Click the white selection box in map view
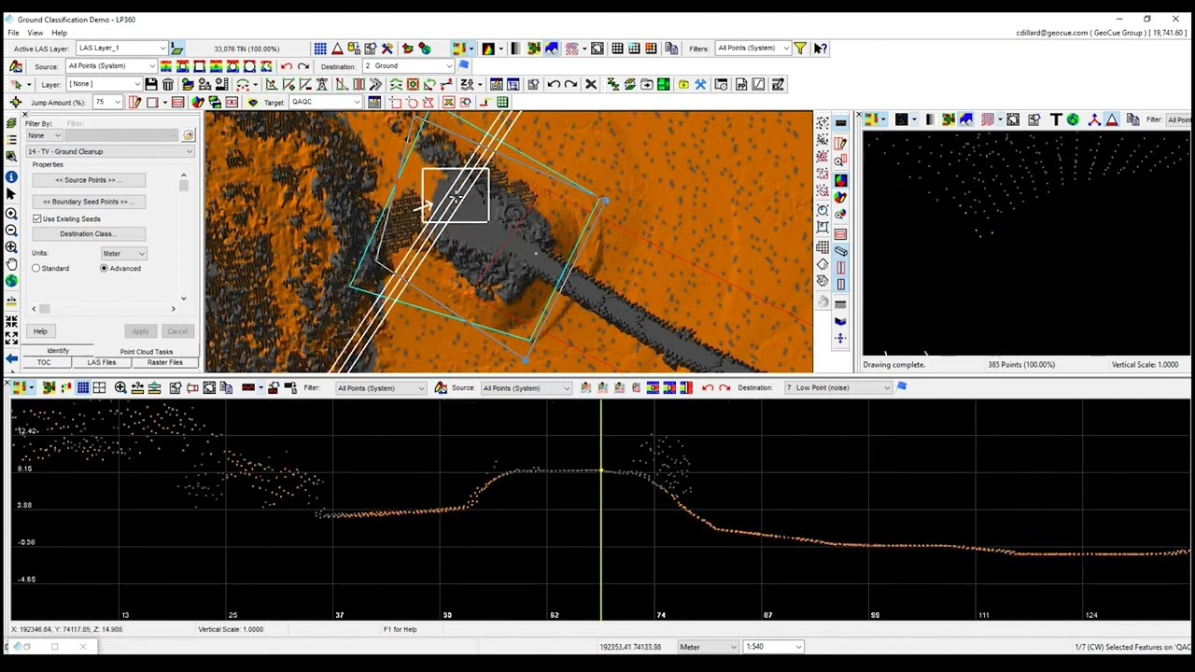The width and height of the screenshot is (1195, 672). point(455,196)
